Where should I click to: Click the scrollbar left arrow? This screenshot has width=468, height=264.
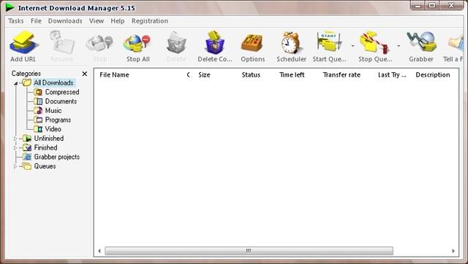(99, 251)
